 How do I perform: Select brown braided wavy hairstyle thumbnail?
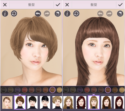click(106, 102)
